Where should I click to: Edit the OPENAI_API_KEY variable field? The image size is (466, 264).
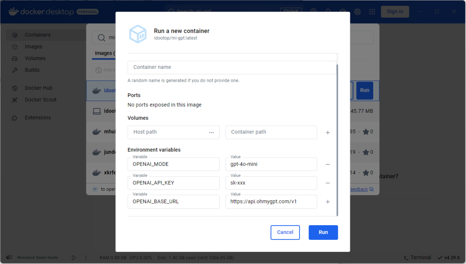pos(173,183)
